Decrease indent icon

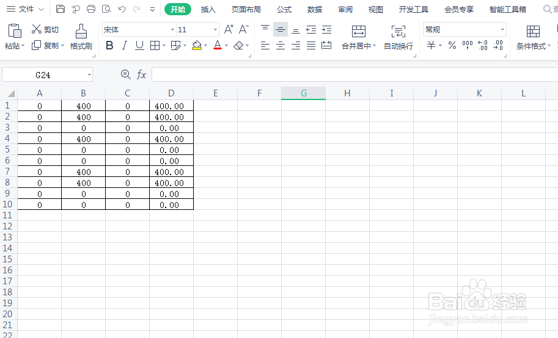tap(311, 29)
